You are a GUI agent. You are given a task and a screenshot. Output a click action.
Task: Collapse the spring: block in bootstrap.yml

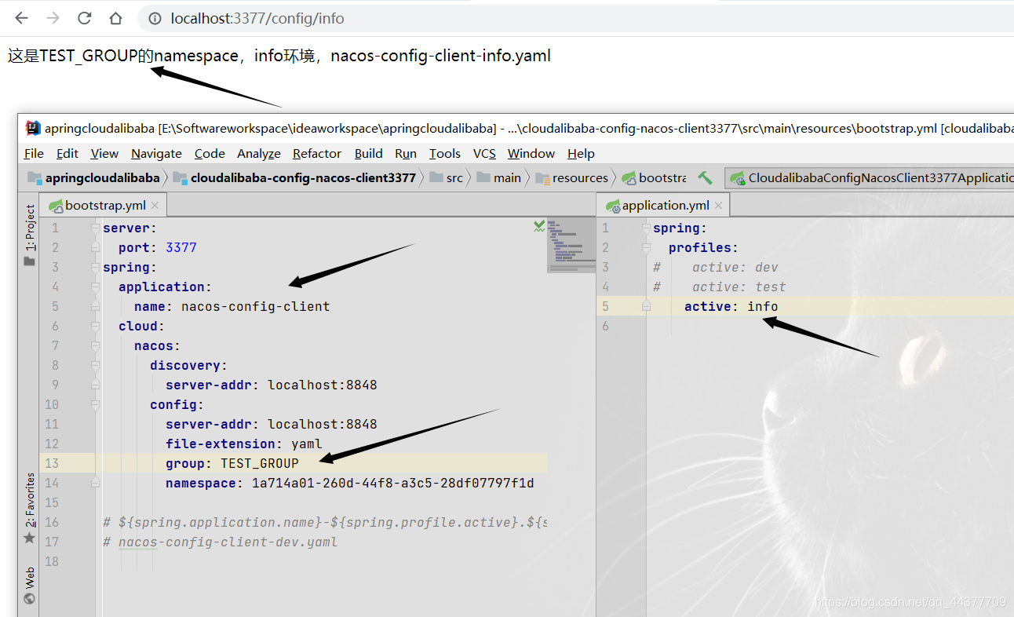point(95,268)
